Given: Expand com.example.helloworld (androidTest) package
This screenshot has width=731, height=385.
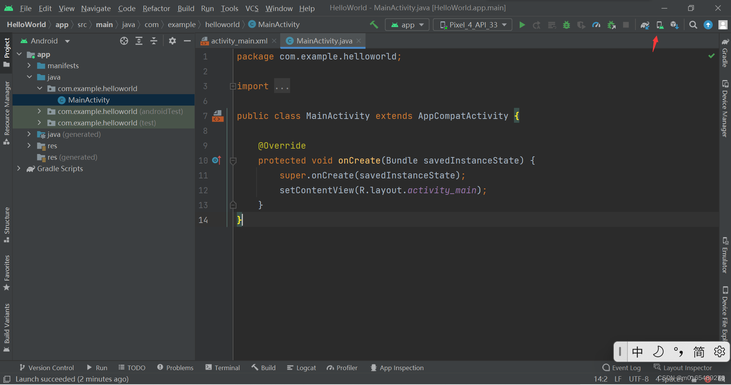Looking at the screenshot, I should point(39,111).
